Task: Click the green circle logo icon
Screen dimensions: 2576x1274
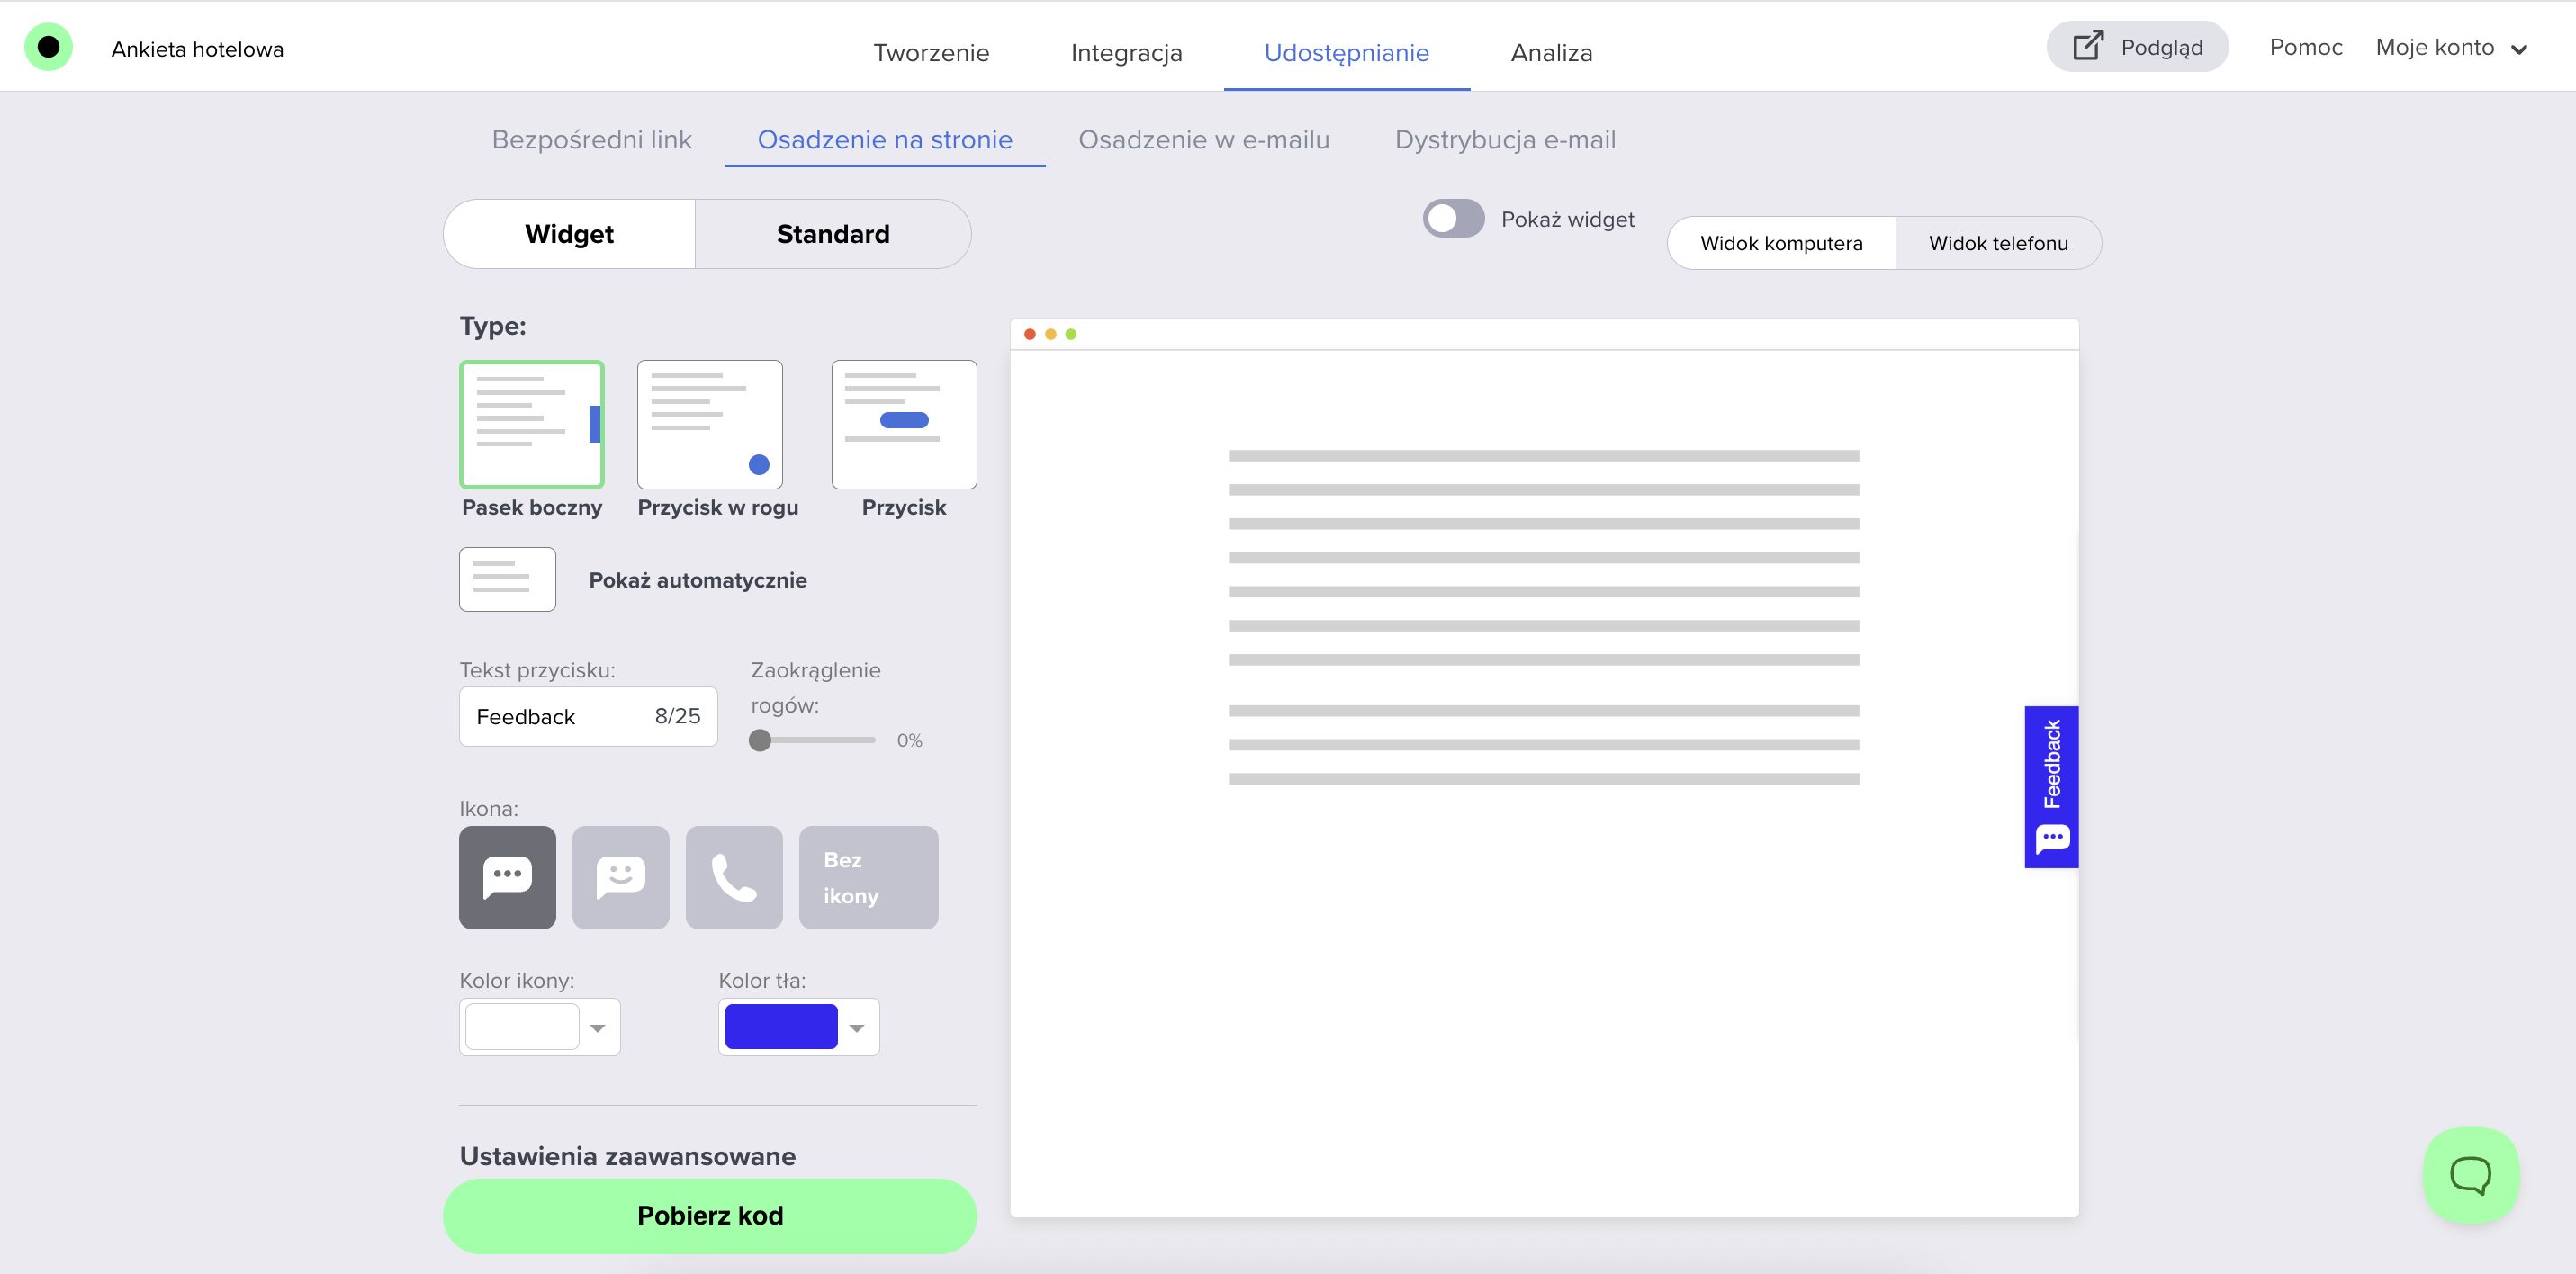Action: [x=48, y=47]
